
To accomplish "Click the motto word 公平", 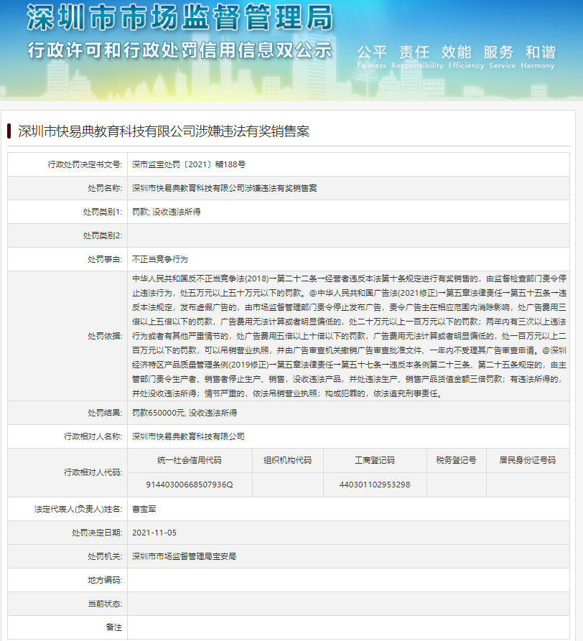I will [372, 52].
